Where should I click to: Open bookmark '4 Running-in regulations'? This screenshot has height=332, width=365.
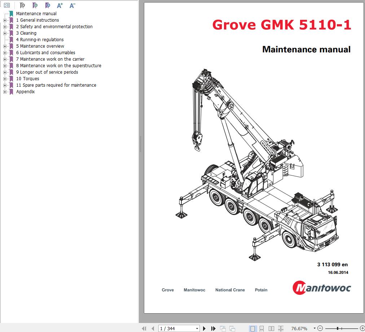pos(40,40)
